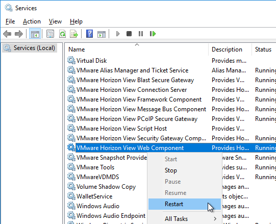Viewport: 276px width, 224px height.
Task: Click the Refresh toolbar icon
Action: coord(62,34)
